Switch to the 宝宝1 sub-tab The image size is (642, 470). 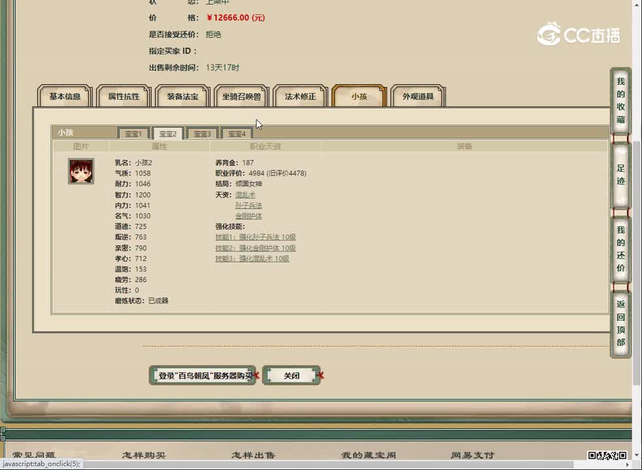[133, 134]
